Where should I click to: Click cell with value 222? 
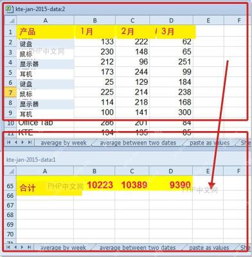click(x=132, y=42)
